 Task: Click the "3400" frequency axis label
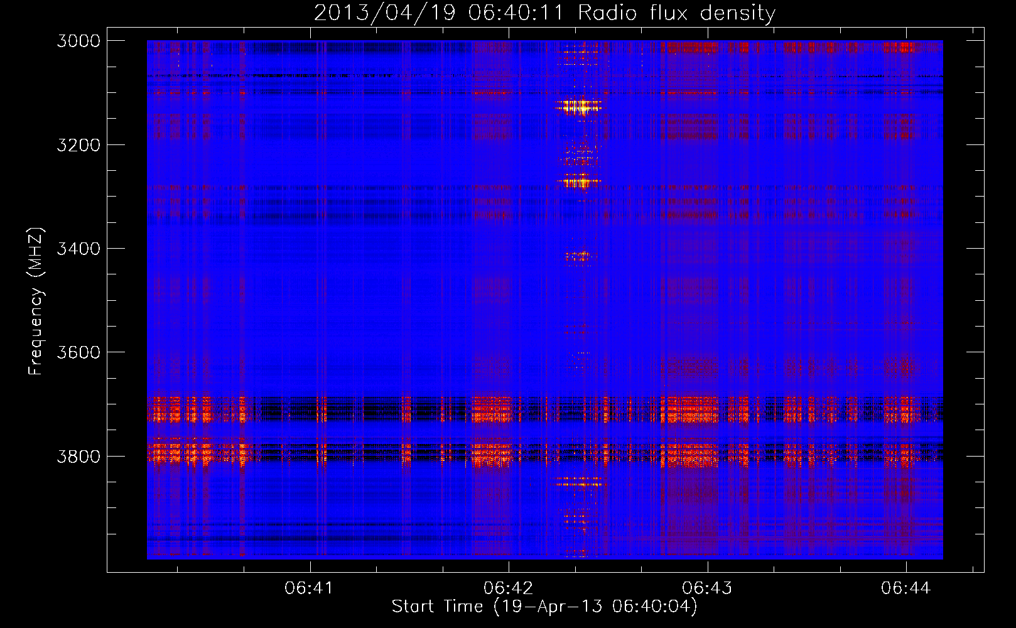(78, 249)
